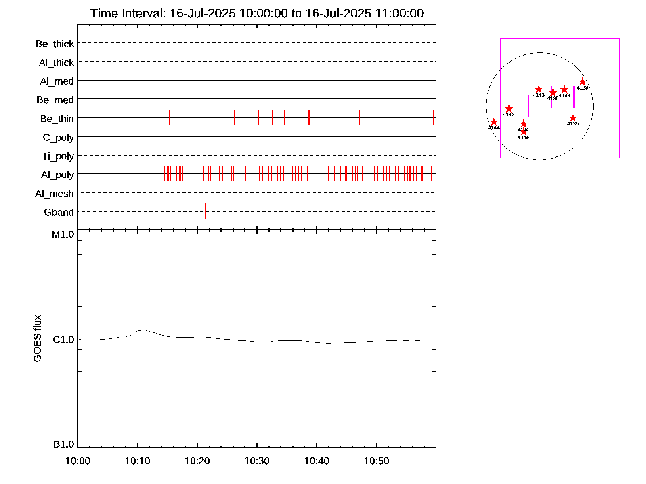Screen dimensions: 646x484
Task: Select the star directly above label 4145
Action: [x=524, y=131]
